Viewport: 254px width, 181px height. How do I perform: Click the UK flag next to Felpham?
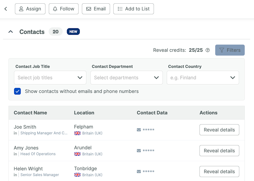coord(77,133)
